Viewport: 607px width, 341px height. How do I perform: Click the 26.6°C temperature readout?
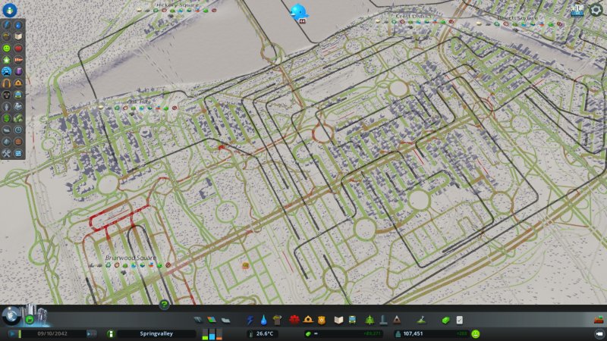pos(262,333)
